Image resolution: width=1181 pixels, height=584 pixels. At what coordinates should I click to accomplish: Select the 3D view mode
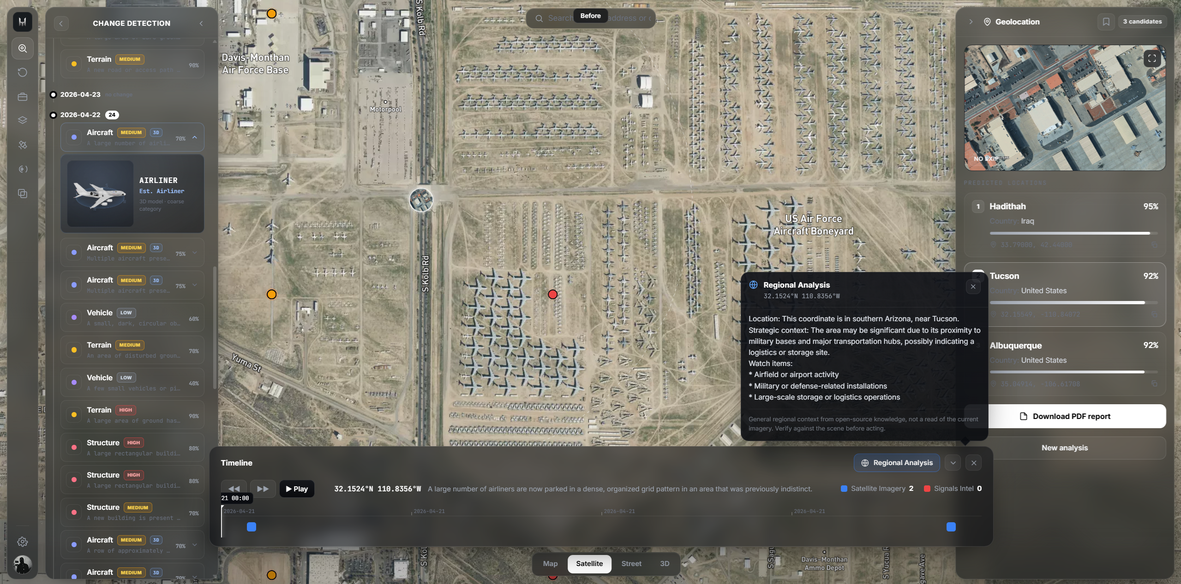[x=665, y=564]
